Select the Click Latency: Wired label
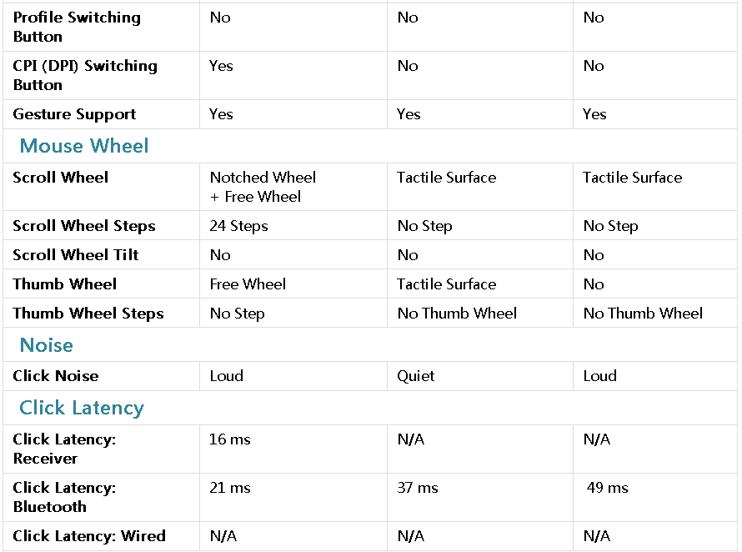The width and height of the screenshot is (742, 552). point(89,536)
